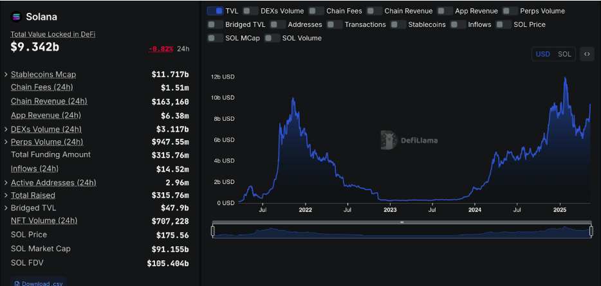Click the Chain Fees (24h) label

point(42,87)
